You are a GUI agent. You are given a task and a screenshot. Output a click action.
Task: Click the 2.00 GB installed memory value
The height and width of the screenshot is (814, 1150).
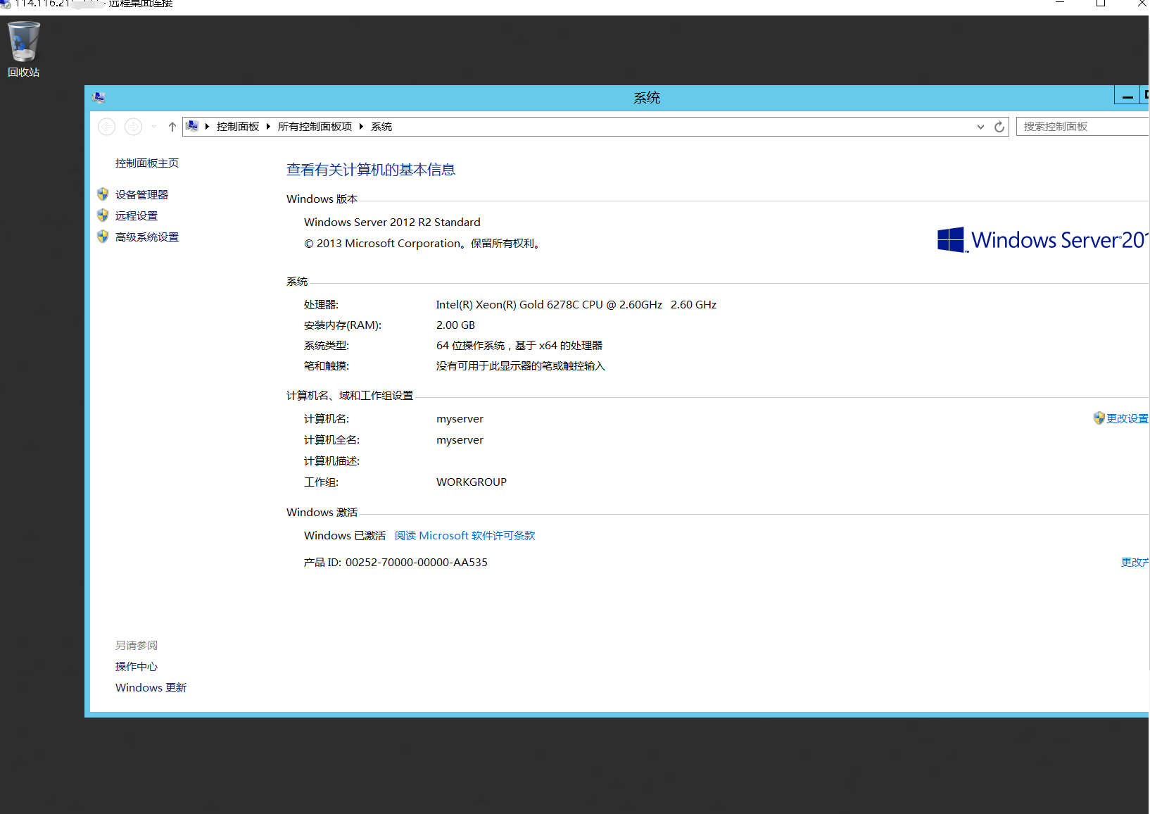455,325
